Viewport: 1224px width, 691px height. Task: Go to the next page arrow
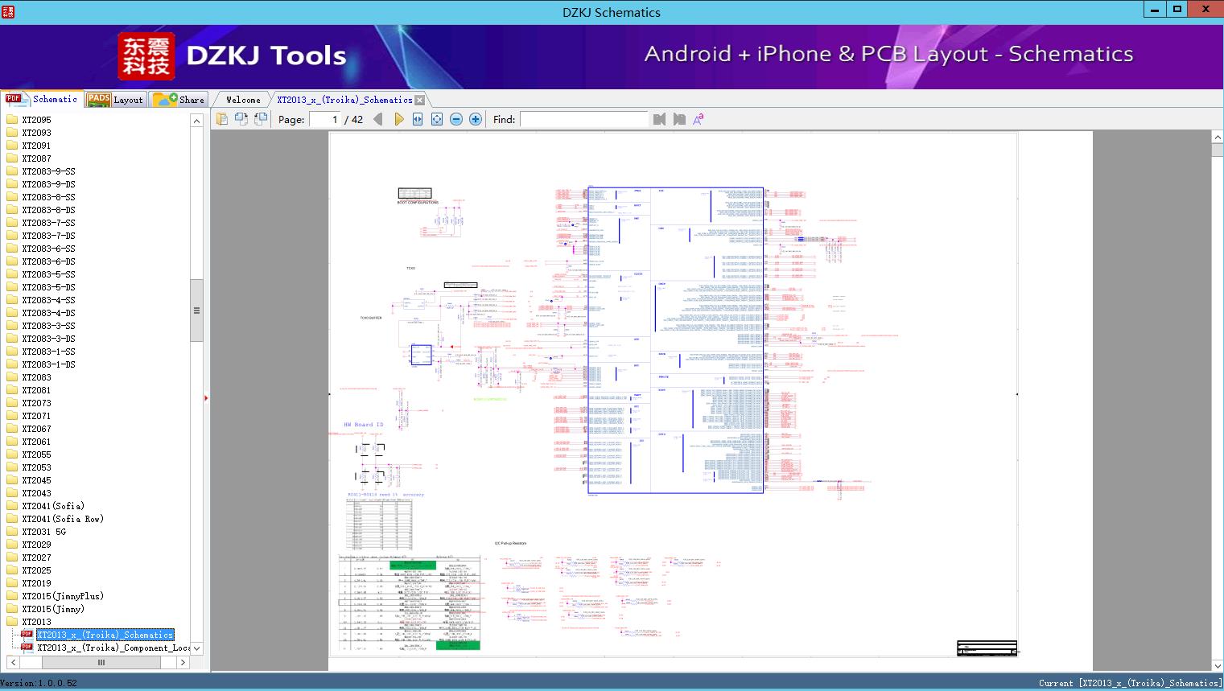pos(398,119)
